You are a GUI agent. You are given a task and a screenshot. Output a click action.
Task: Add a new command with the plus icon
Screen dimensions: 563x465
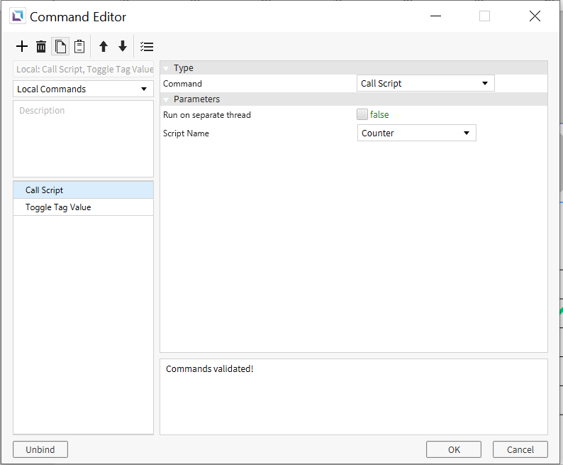pos(22,46)
